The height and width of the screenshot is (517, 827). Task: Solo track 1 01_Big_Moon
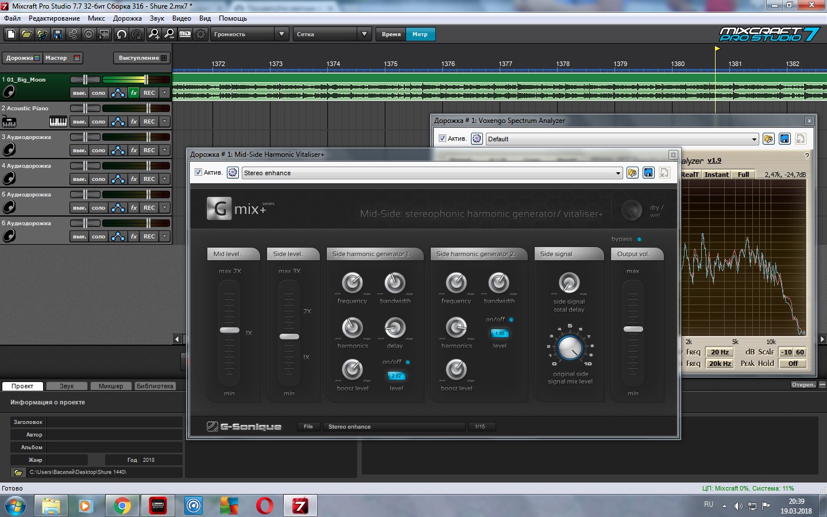pos(99,92)
